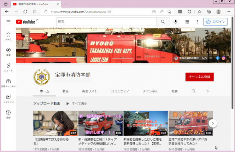Image resolution: width=235 pixels, height=152 pixels.
Task: Close the 宝塚市消防本部 - YouTube tab
Action: coord(58,4)
